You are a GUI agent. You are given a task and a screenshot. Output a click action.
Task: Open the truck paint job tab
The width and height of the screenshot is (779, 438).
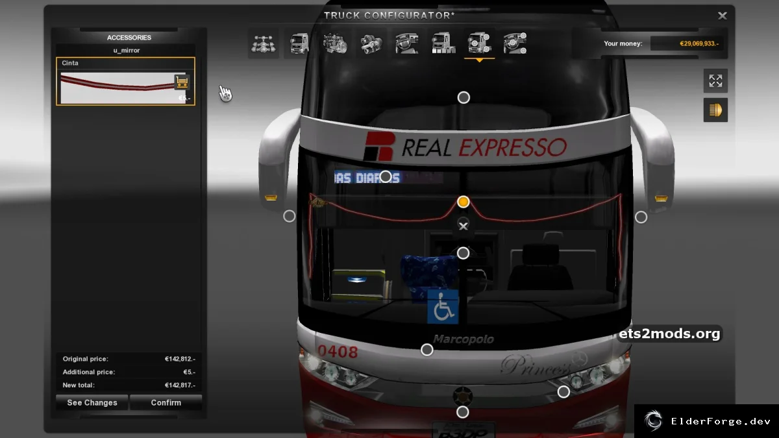point(443,43)
